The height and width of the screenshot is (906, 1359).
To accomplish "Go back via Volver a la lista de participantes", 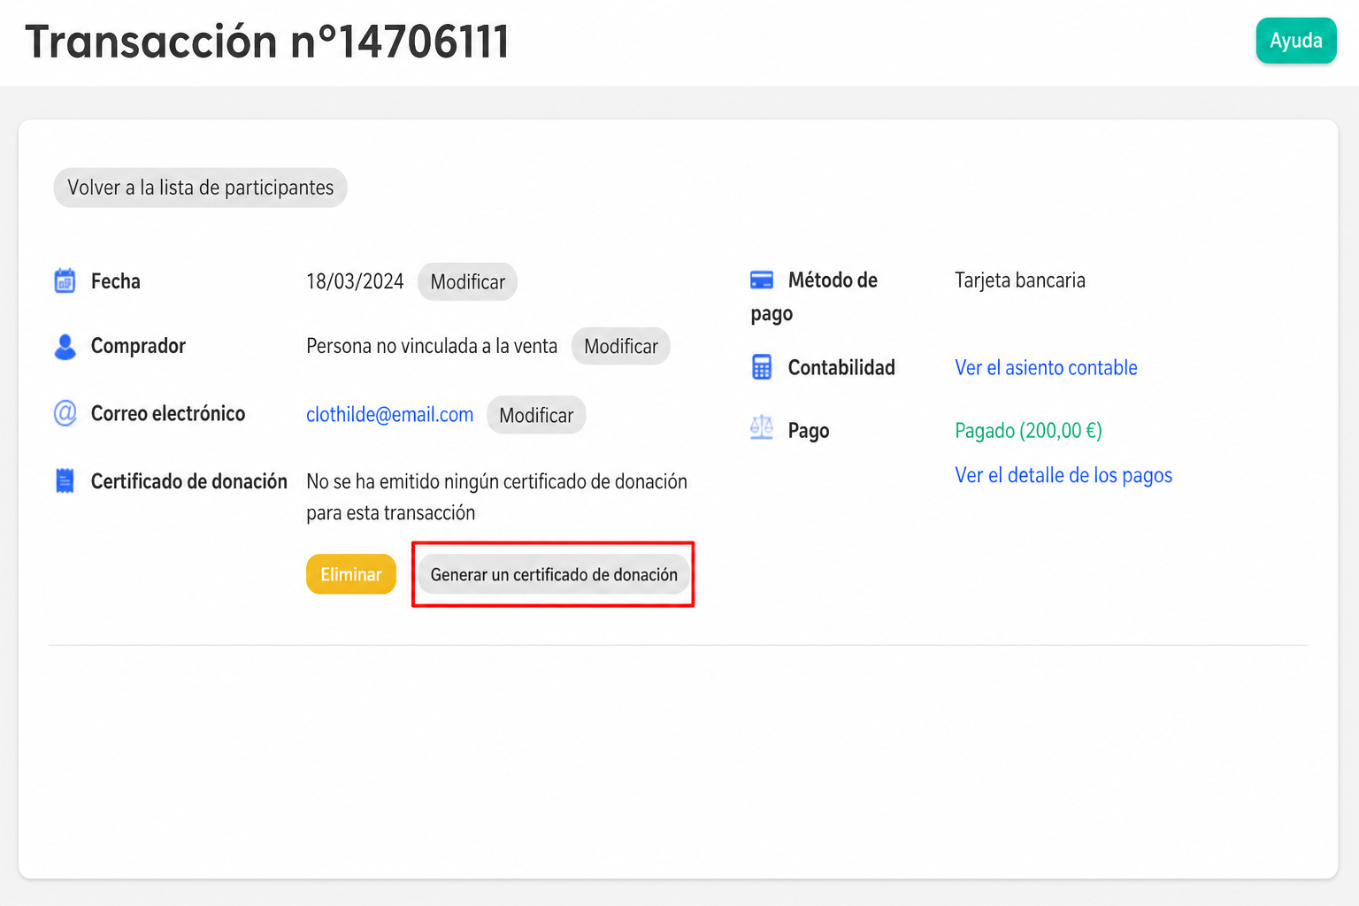I will point(200,188).
